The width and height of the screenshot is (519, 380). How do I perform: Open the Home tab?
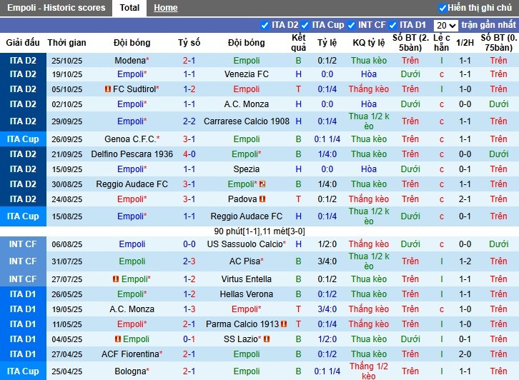pos(166,8)
